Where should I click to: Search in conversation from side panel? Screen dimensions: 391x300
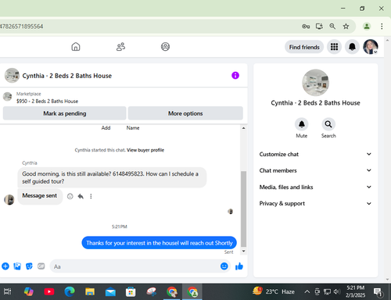pyautogui.click(x=328, y=124)
